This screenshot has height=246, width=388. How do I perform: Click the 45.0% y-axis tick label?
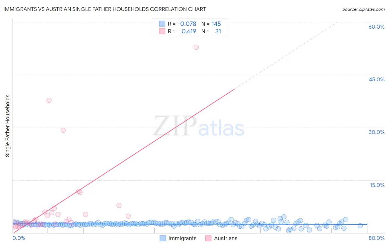pyautogui.click(x=376, y=79)
